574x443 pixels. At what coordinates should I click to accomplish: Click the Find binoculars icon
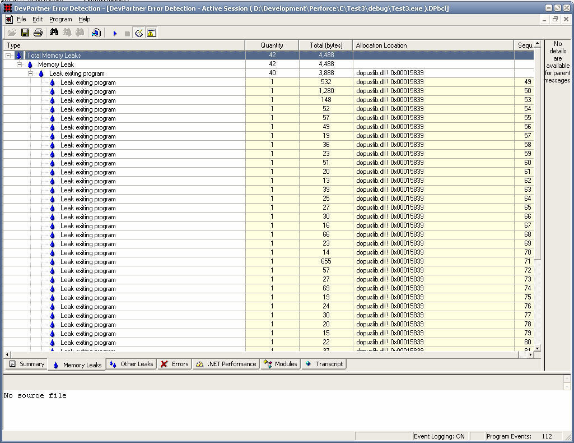54,33
